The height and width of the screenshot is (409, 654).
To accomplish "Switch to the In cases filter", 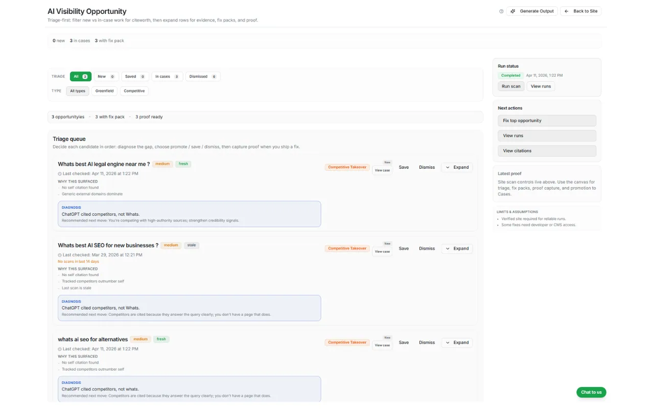I will pyautogui.click(x=167, y=77).
